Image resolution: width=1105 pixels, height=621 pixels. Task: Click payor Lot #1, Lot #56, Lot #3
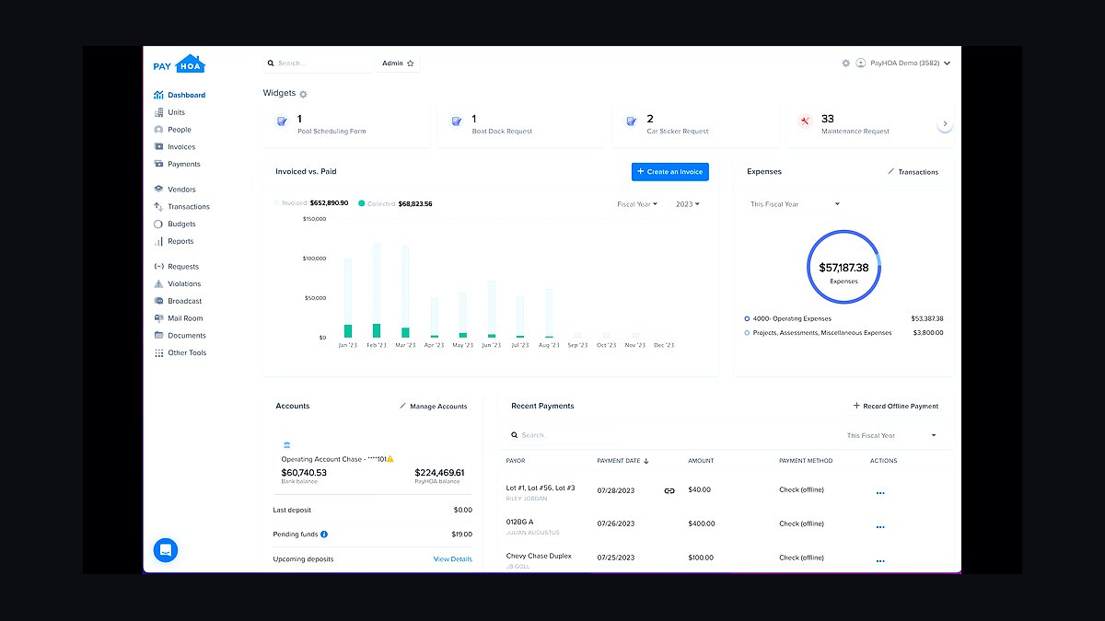541,488
